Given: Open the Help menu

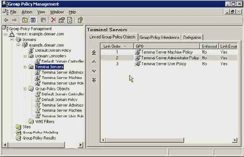Looking at the screenshot, I should coord(72,12).
